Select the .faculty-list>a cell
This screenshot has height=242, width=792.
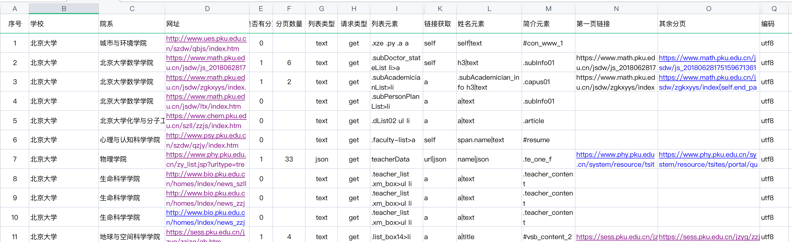coord(396,140)
